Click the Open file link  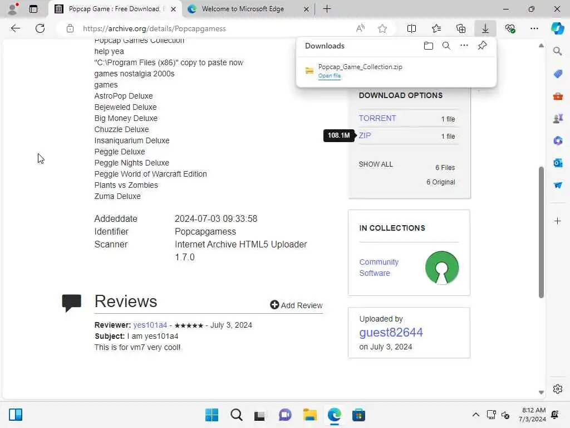click(x=330, y=76)
